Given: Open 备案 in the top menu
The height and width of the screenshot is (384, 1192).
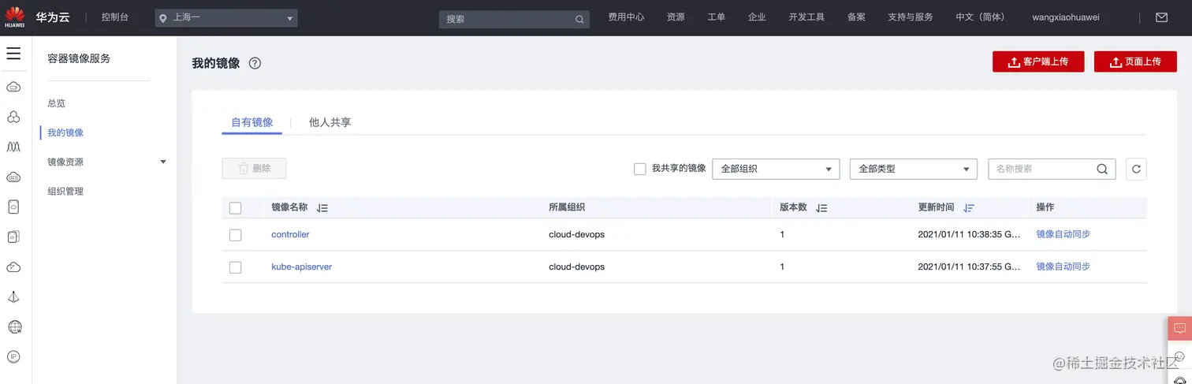Looking at the screenshot, I should (856, 17).
